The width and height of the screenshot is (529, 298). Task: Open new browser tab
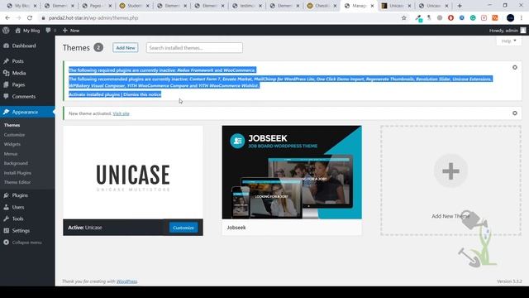[x=460, y=6]
